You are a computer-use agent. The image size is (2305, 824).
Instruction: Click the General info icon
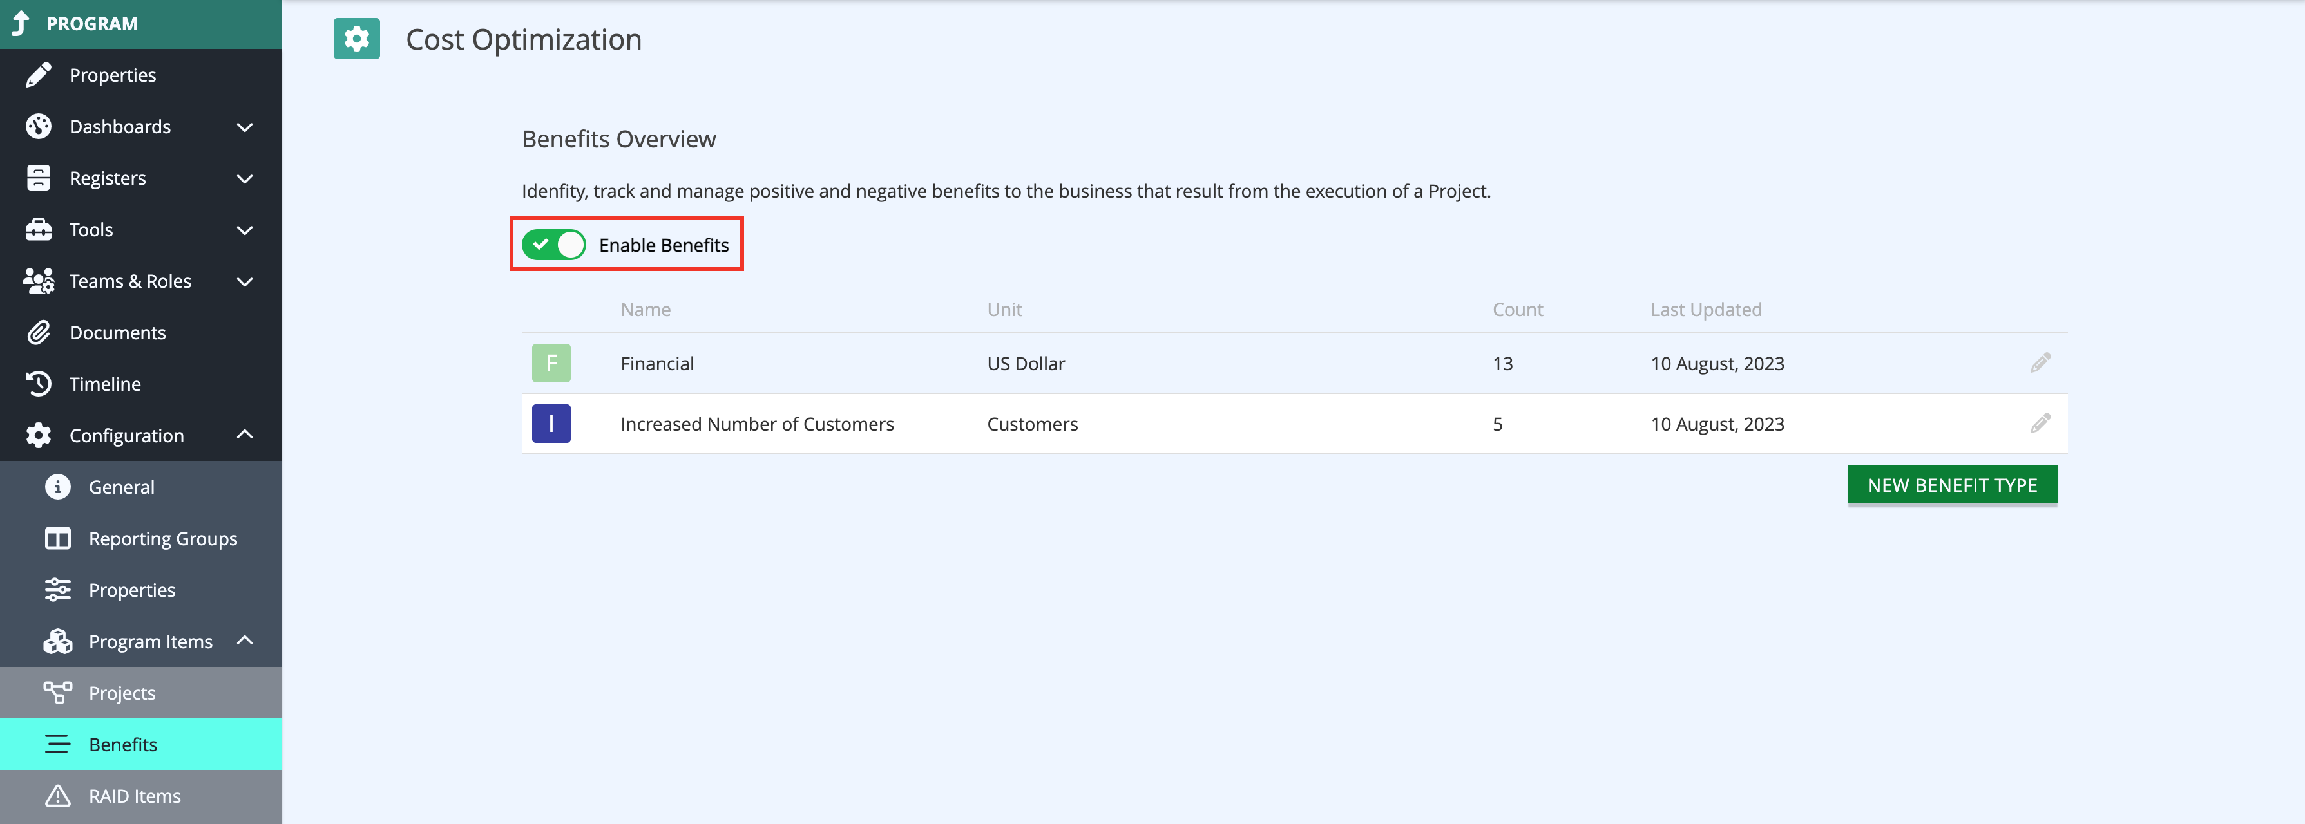[58, 487]
